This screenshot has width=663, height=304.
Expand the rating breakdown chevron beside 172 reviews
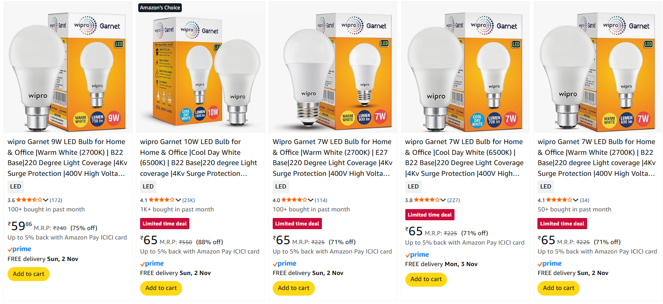pos(46,200)
